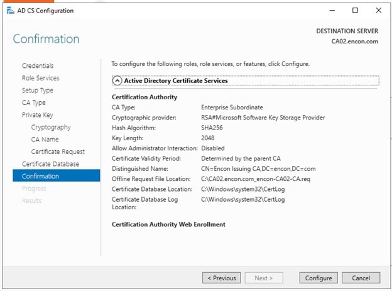Select the Certificate Request sub-step
This screenshot has width=392, height=291.
click(58, 151)
